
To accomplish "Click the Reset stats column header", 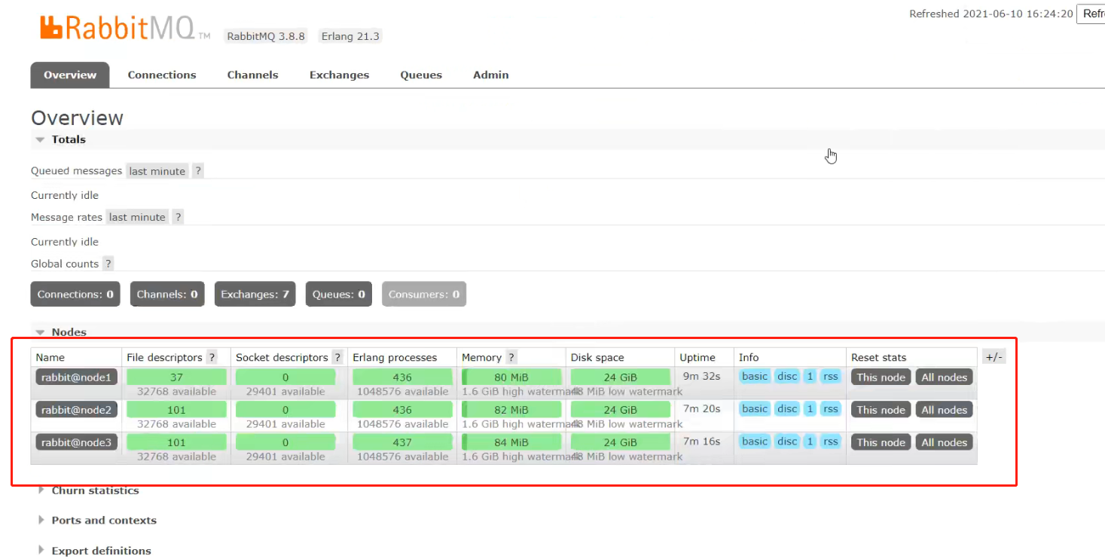I will [x=878, y=357].
